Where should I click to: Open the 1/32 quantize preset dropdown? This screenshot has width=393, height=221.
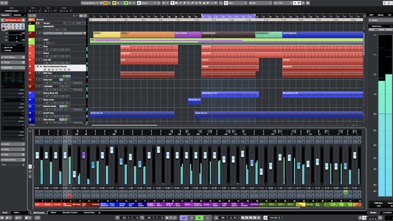pyautogui.click(x=283, y=3)
